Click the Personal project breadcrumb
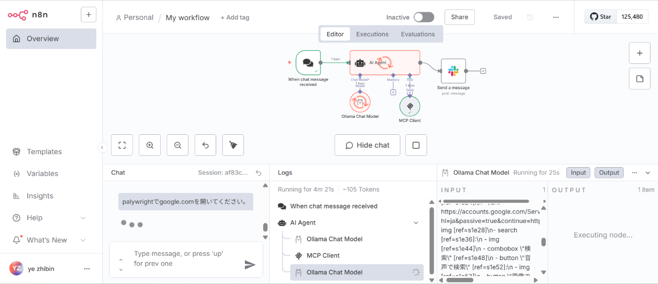The width and height of the screenshot is (658, 284). pos(134,17)
